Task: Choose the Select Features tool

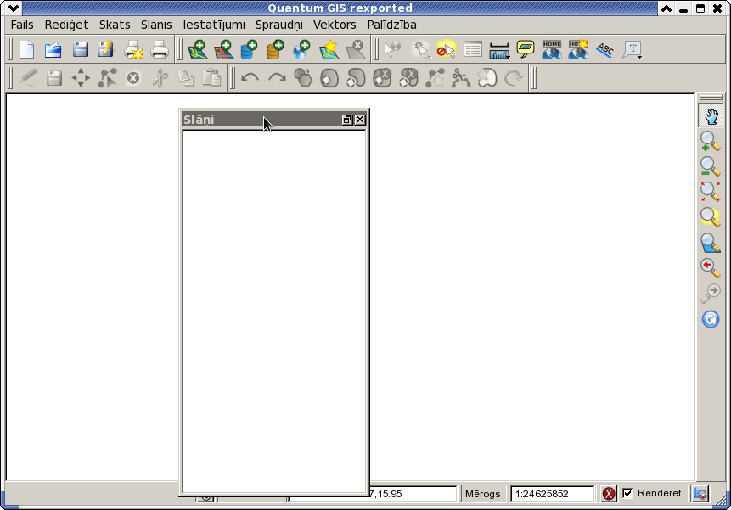Action: click(420, 49)
